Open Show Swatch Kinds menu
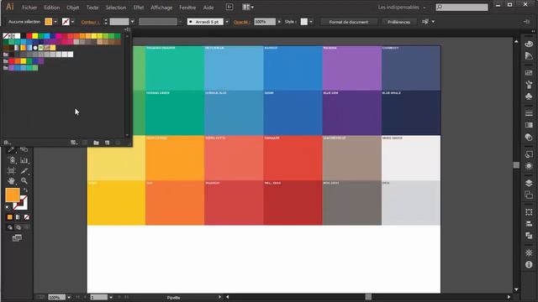 [74, 143]
